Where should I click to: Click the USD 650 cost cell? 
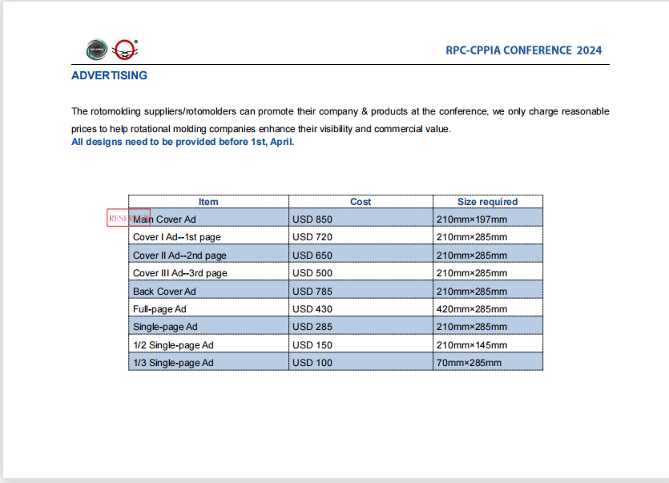pyautogui.click(x=361, y=253)
